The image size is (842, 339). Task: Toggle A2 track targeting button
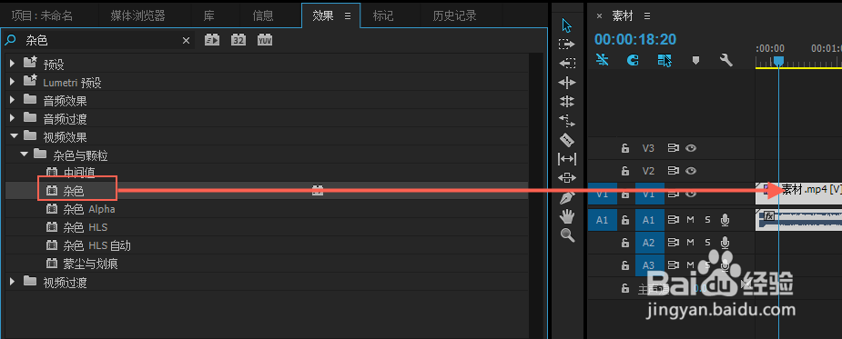point(649,243)
